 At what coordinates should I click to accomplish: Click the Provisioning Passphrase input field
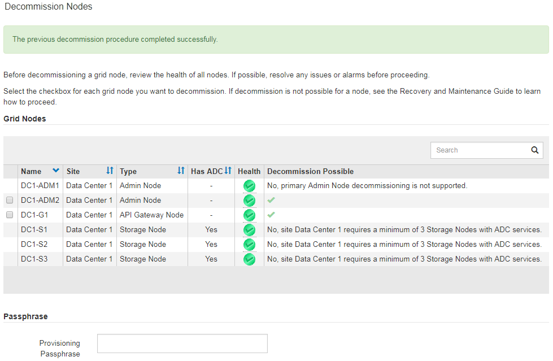(x=182, y=343)
